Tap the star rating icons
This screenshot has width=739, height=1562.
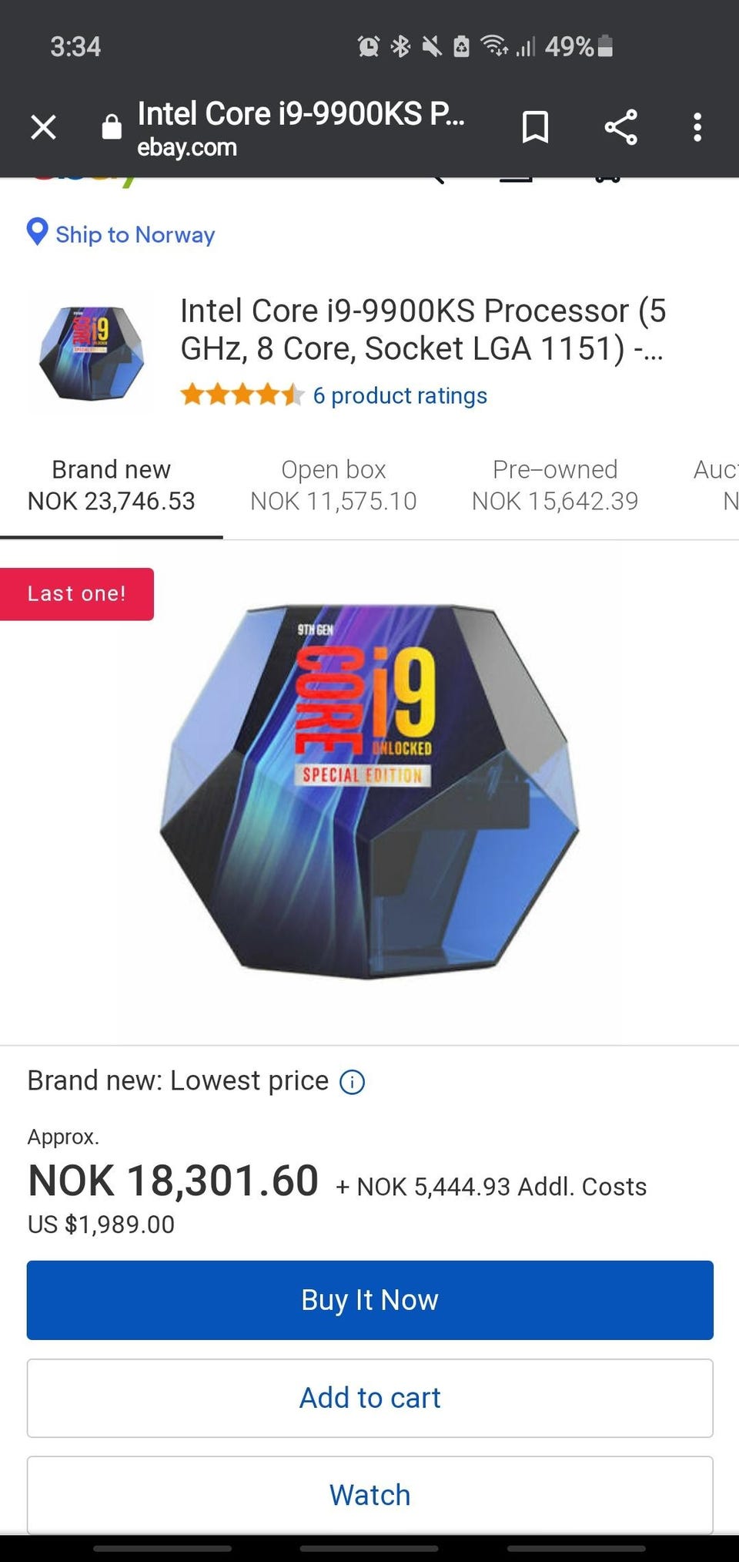[242, 395]
